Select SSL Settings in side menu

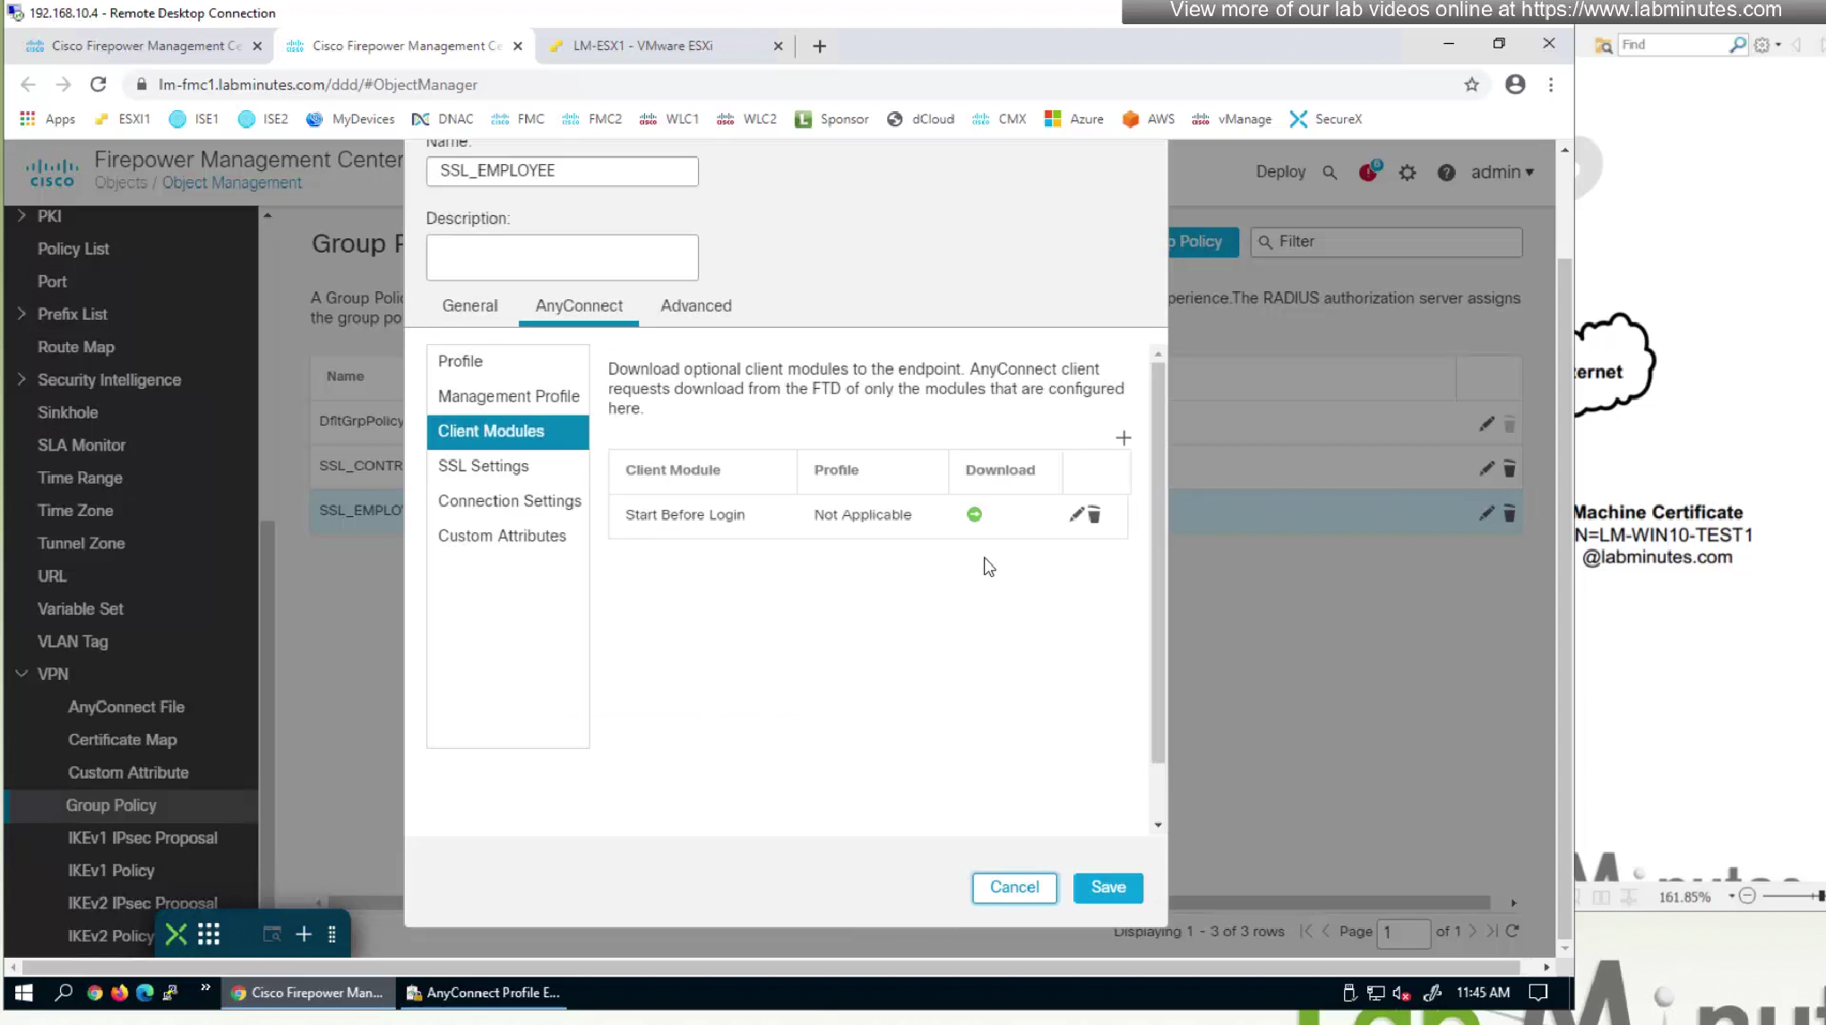pyautogui.click(x=483, y=466)
